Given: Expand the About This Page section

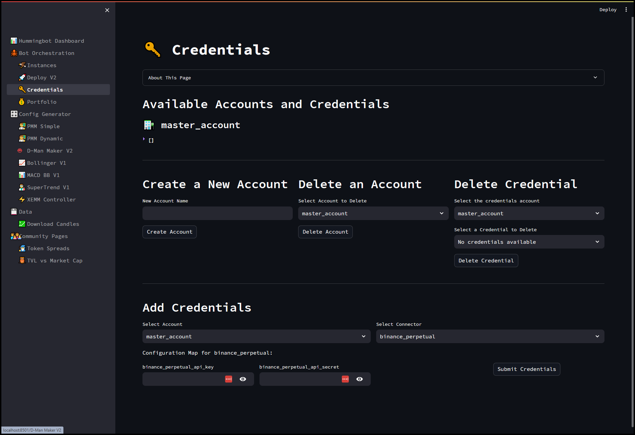Looking at the screenshot, I should pyautogui.click(x=373, y=78).
